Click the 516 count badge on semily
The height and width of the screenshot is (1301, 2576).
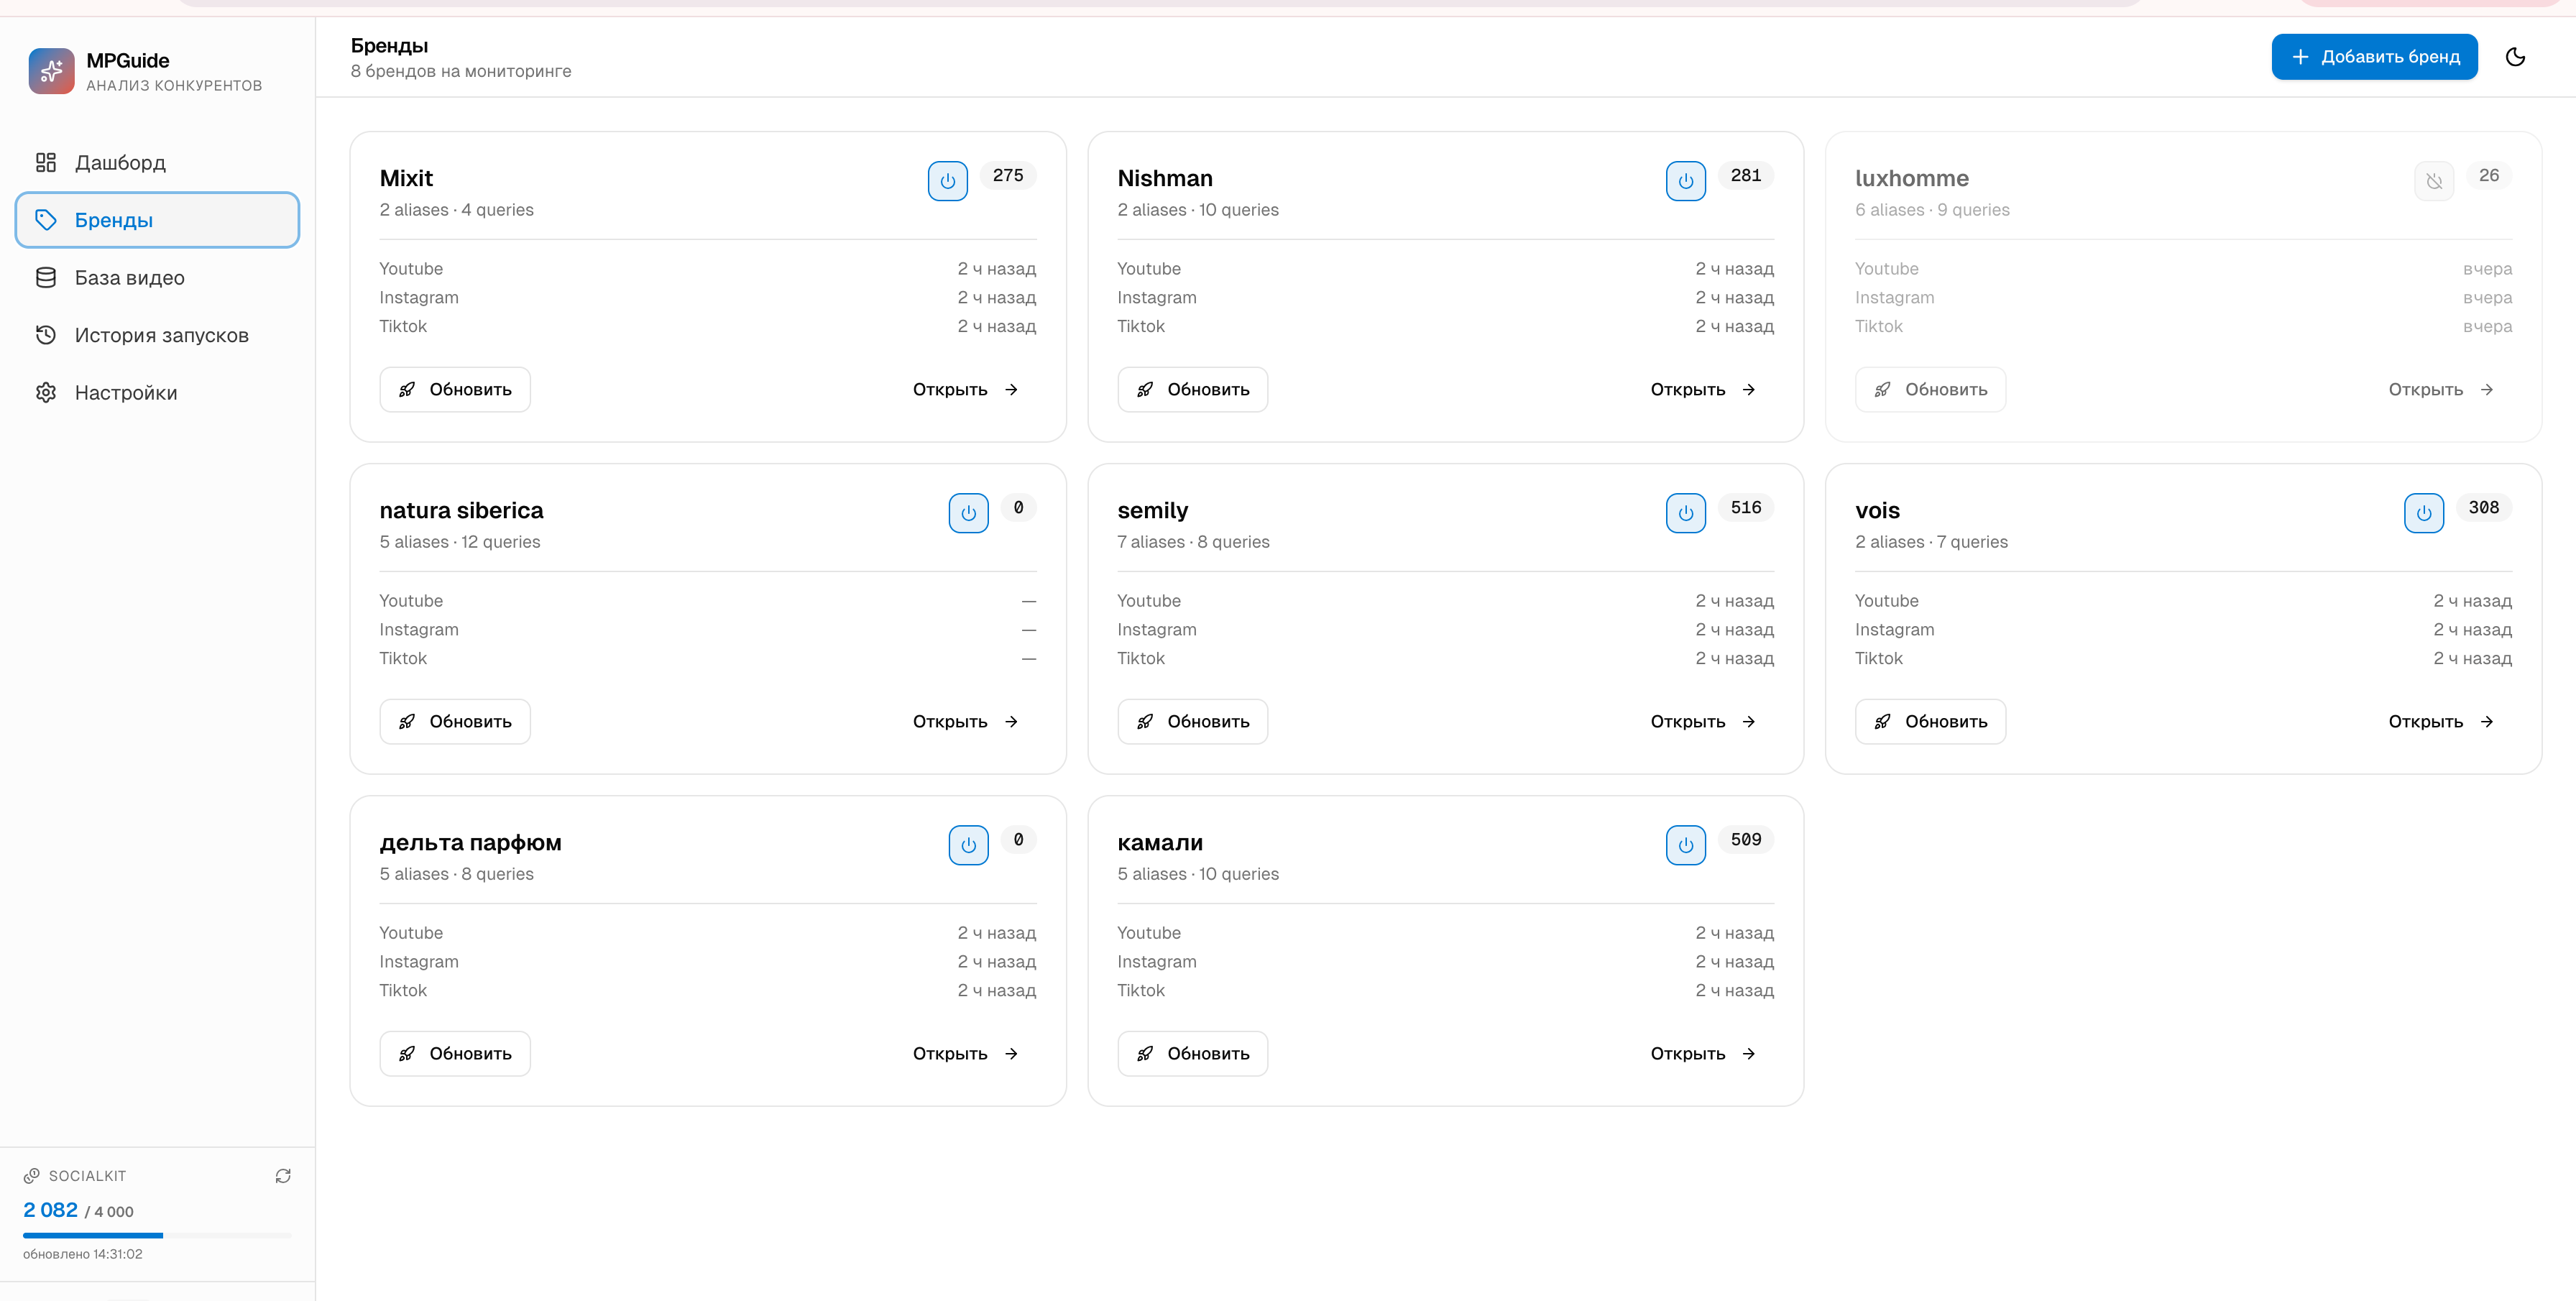click(x=1746, y=508)
